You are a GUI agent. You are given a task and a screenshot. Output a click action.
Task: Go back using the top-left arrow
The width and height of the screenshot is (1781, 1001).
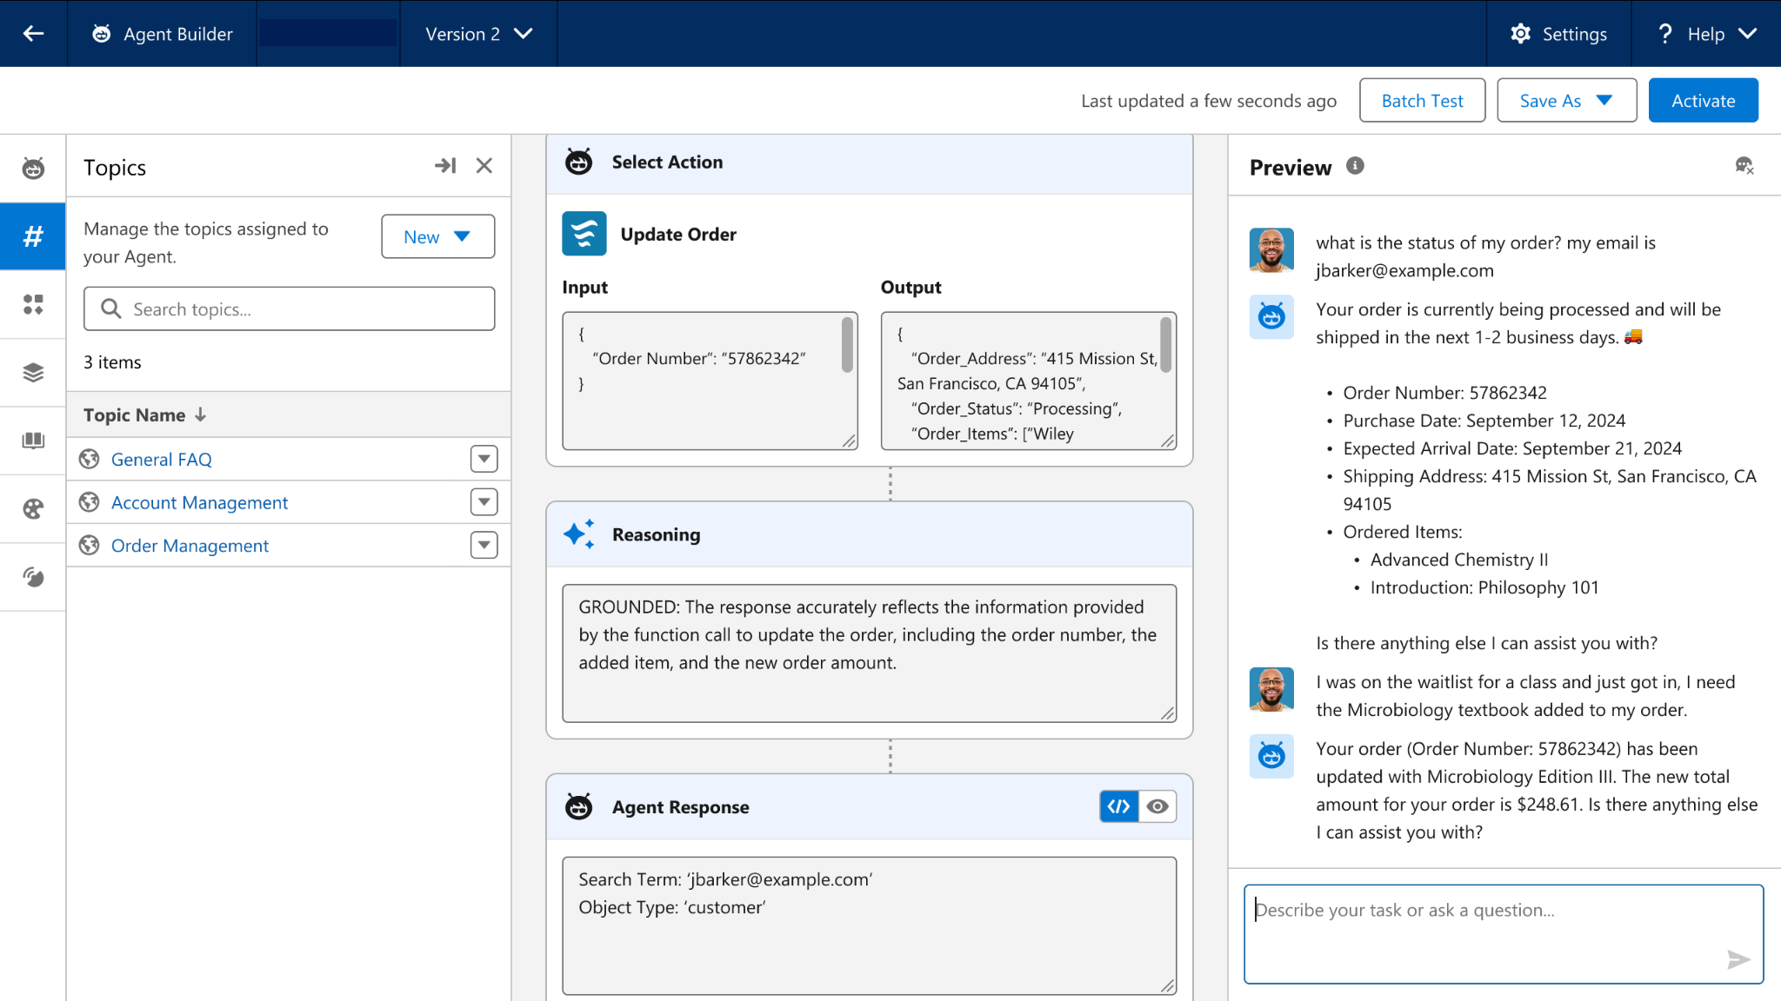click(x=33, y=34)
